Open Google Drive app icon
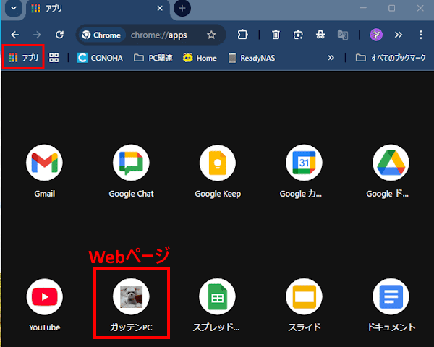This screenshot has width=434, height=347. click(x=391, y=163)
